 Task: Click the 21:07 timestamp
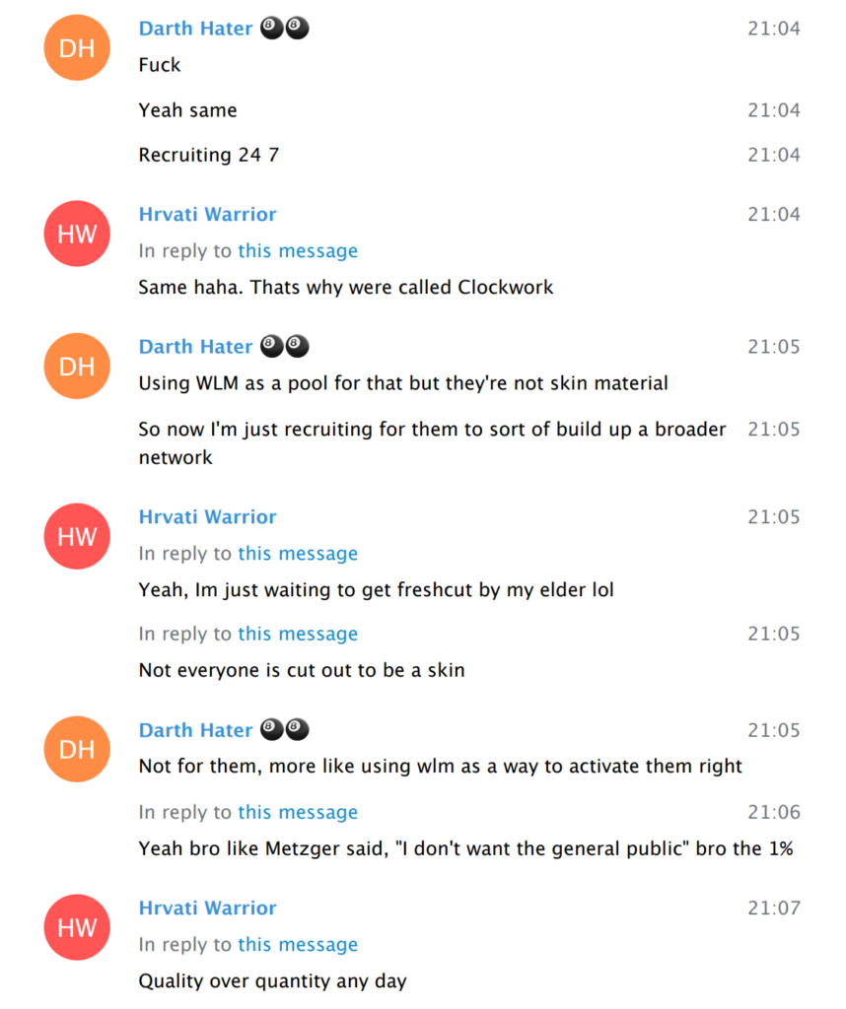tap(773, 908)
